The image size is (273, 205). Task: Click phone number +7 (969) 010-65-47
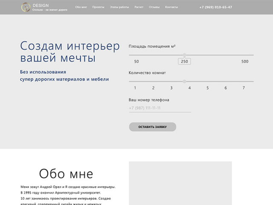(x=216, y=7)
